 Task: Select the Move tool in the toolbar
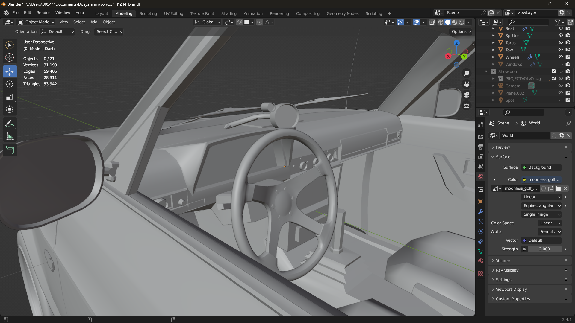[x=10, y=71]
